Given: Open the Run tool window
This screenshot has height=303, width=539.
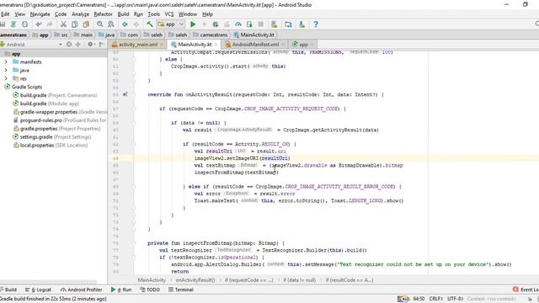Looking at the screenshot, I should [x=121, y=290].
